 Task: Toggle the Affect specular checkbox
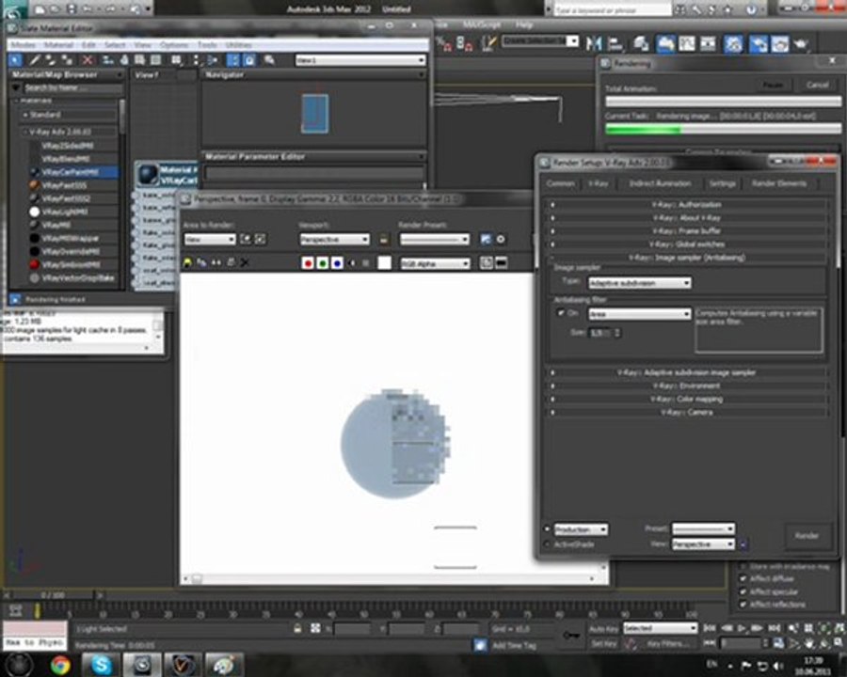(x=743, y=592)
